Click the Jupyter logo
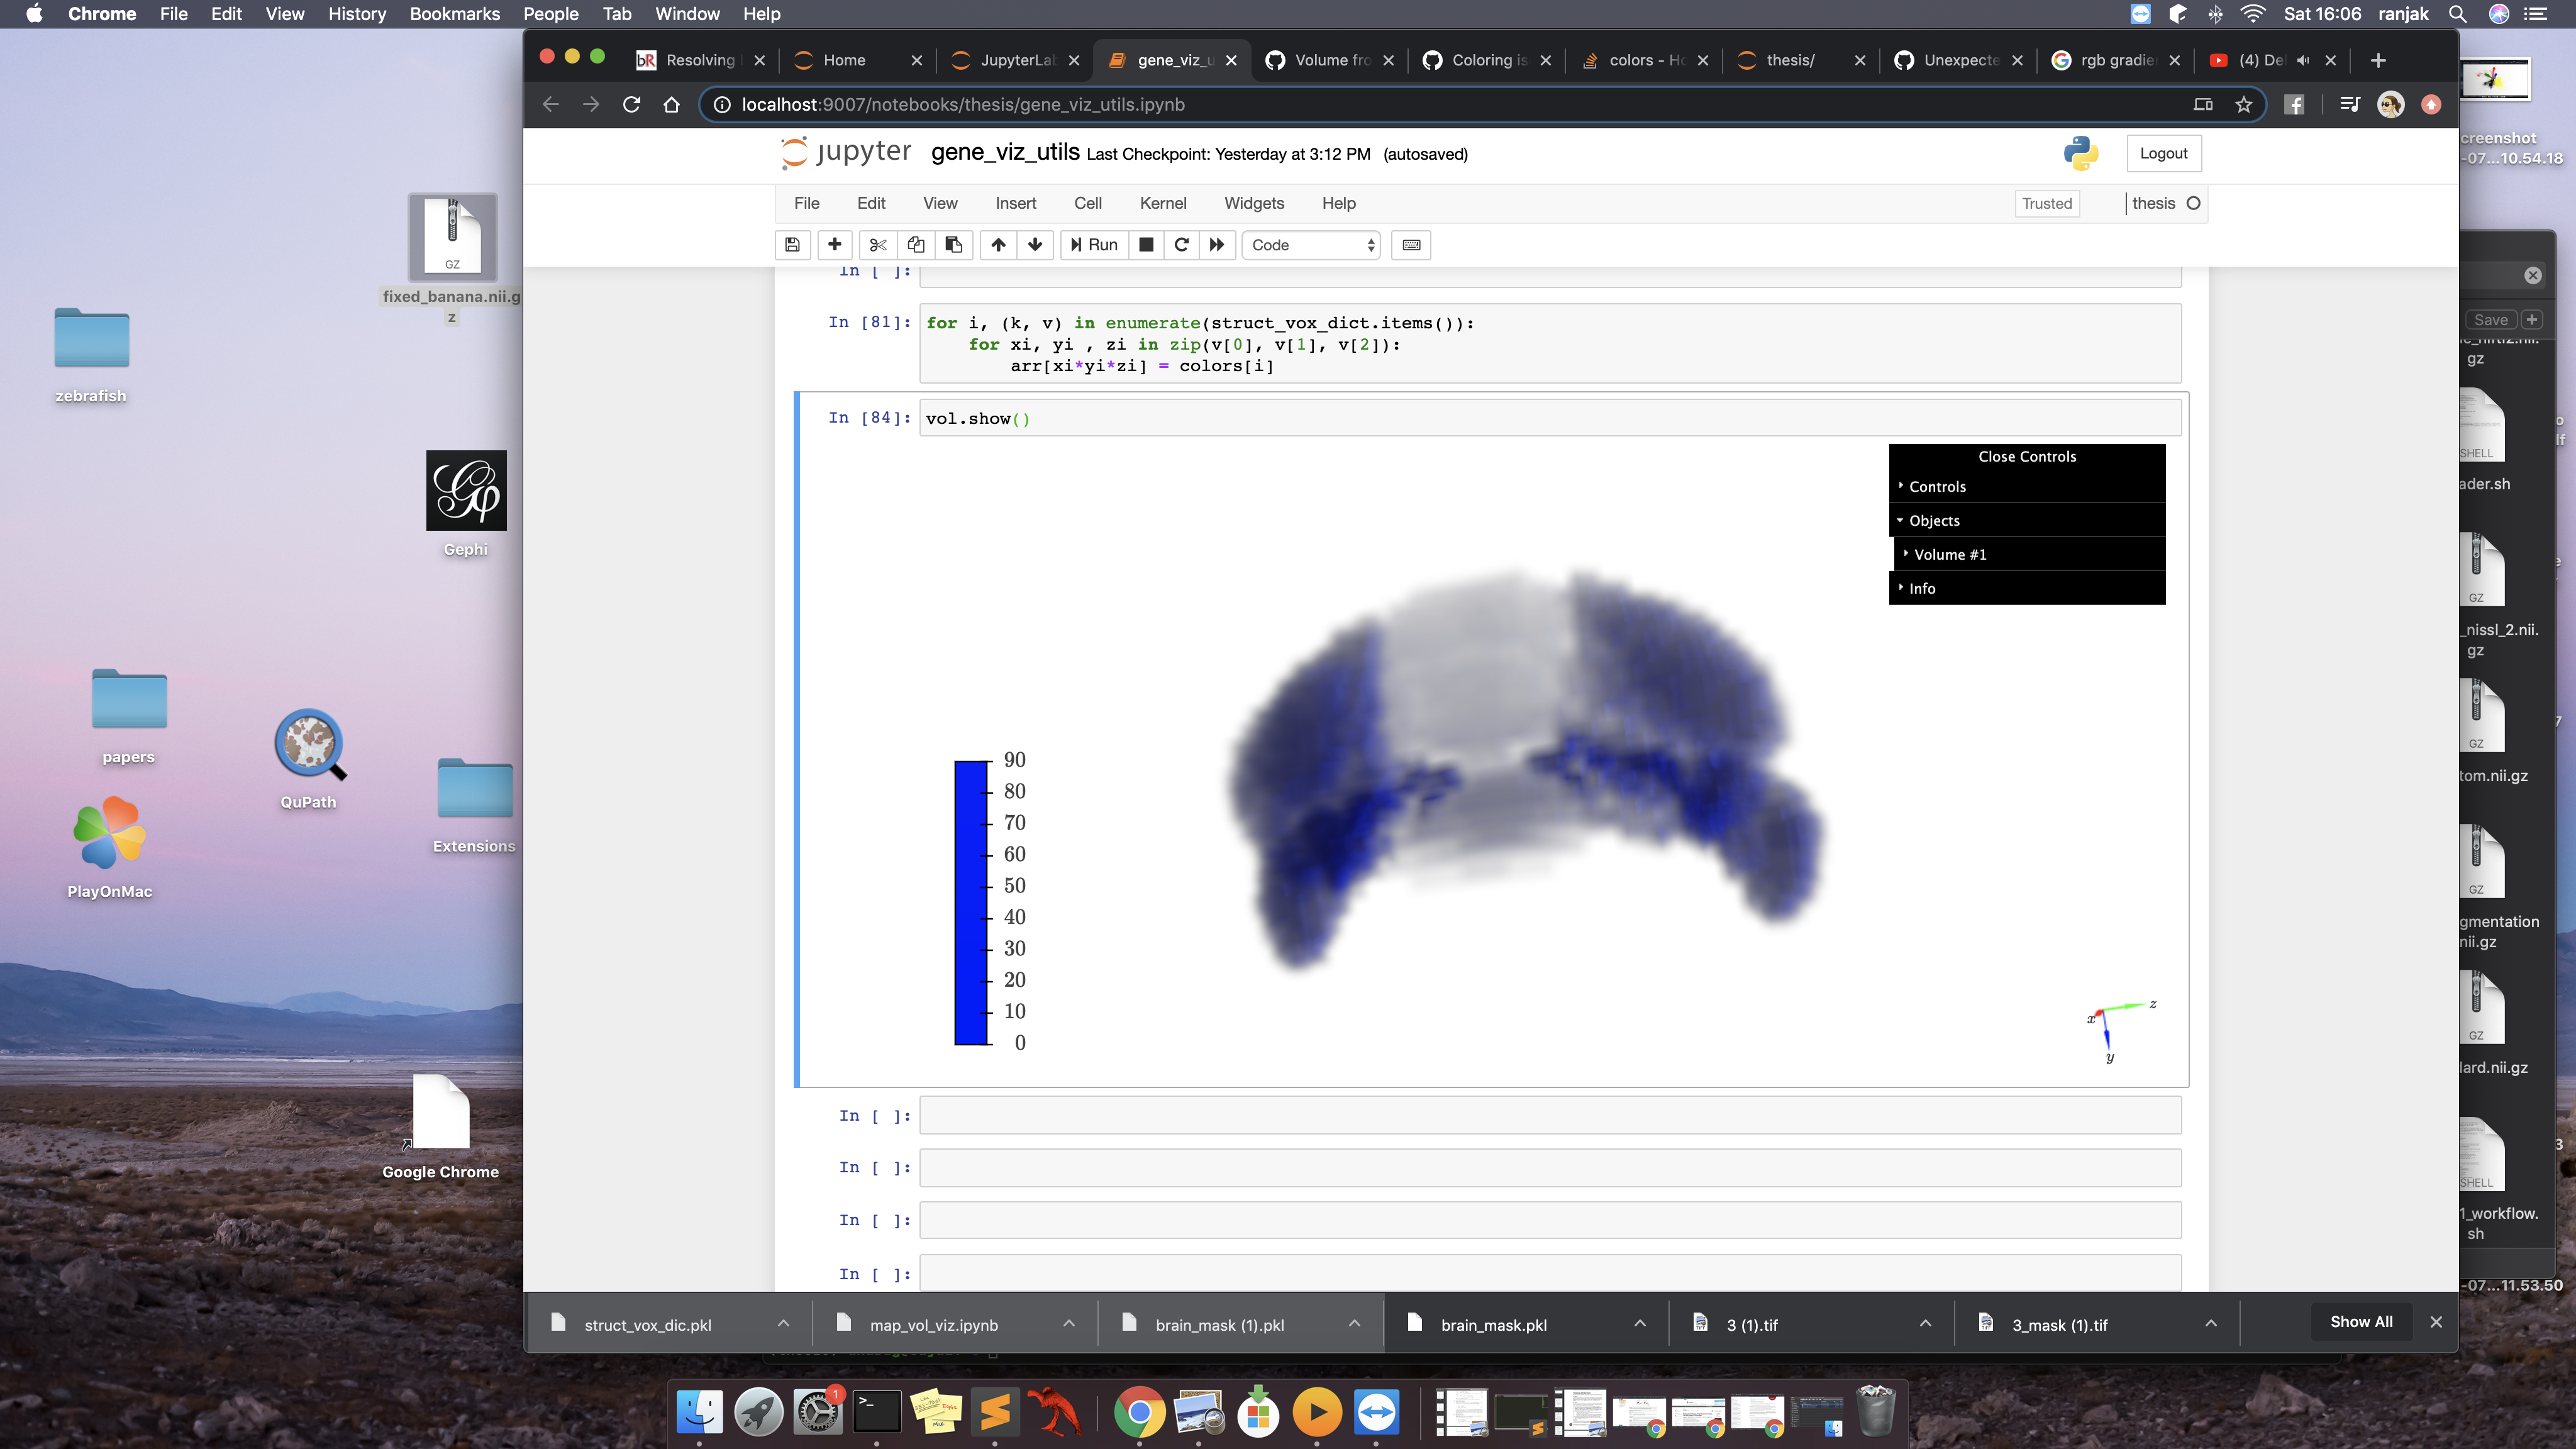The height and width of the screenshot is (1449, 2576). click(x=846, y=152)
